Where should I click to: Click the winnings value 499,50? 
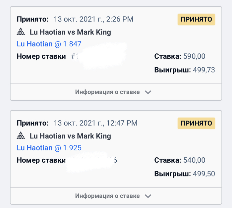point(204,174)
